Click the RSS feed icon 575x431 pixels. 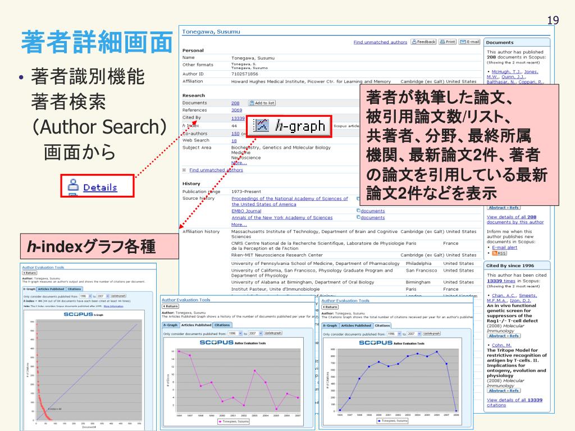(x=499, y=253)
